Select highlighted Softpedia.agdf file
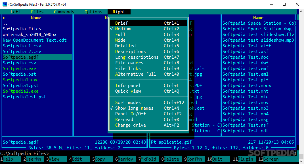This screenshot has height=164, width=304. 37,57
